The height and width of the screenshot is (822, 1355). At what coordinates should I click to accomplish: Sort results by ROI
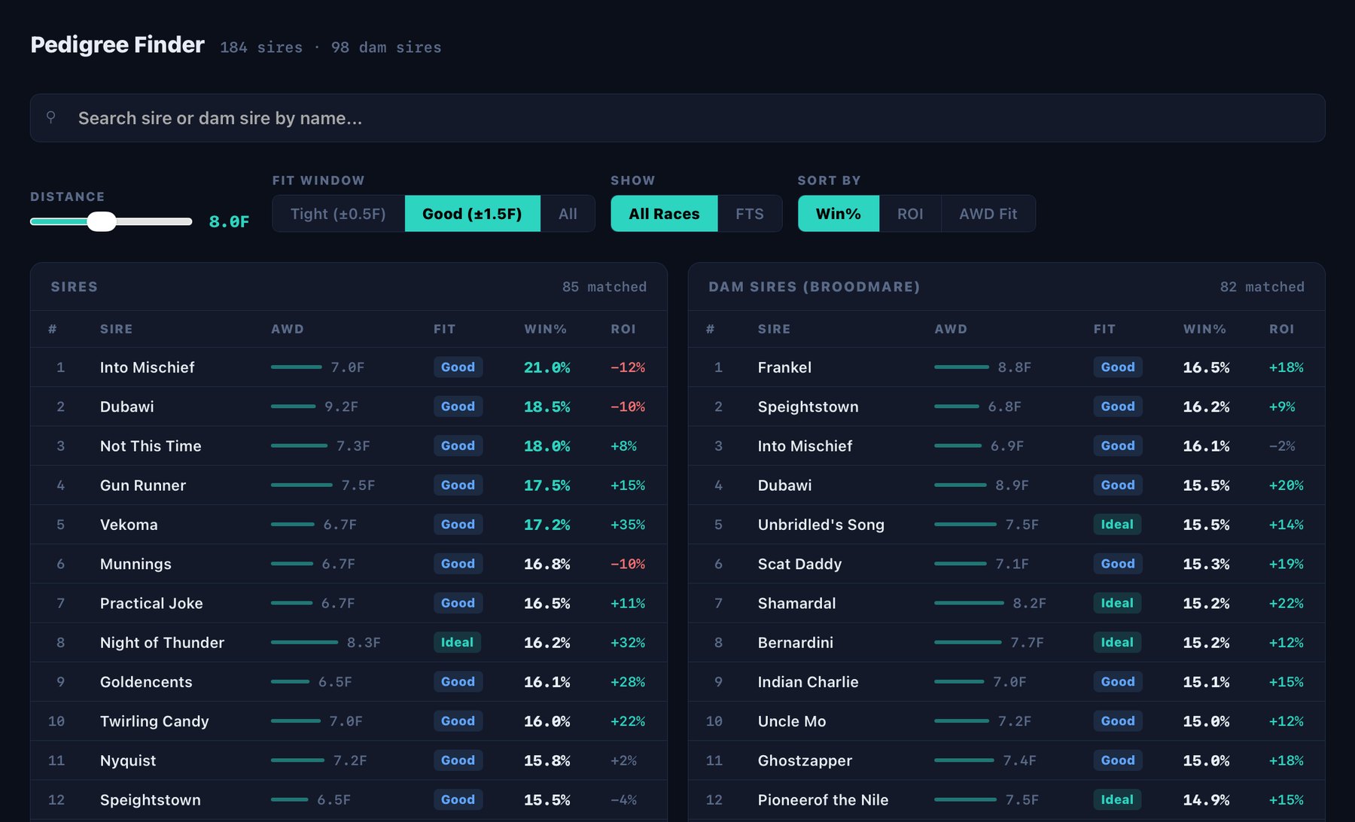(909, 214)
